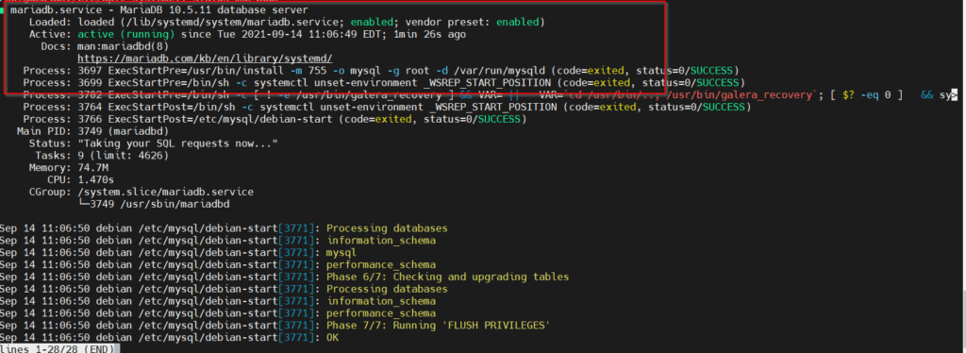Click the mariadb.com systemd documentation link
Screen dimensions: 966x353
(205, 59)
